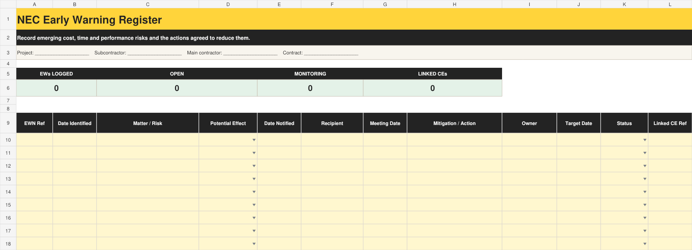Screen dimensions: 692x250
Task: Select column G header
Action: tap(385, 4)
